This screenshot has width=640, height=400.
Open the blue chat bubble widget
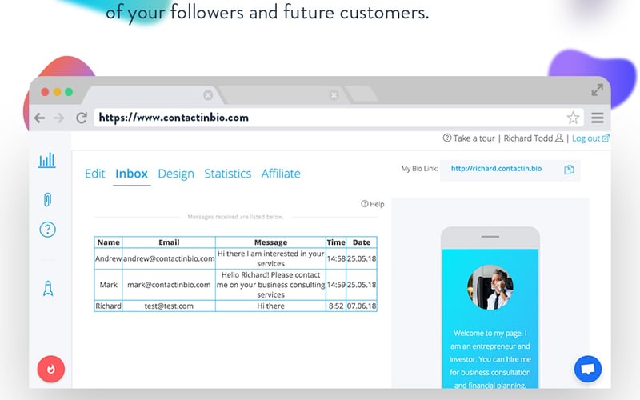588,369
